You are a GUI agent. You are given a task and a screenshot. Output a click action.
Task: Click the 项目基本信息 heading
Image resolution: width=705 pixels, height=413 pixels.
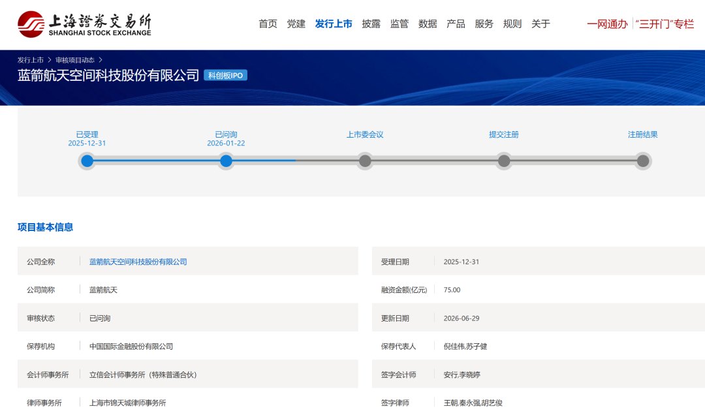pos(46,228)
